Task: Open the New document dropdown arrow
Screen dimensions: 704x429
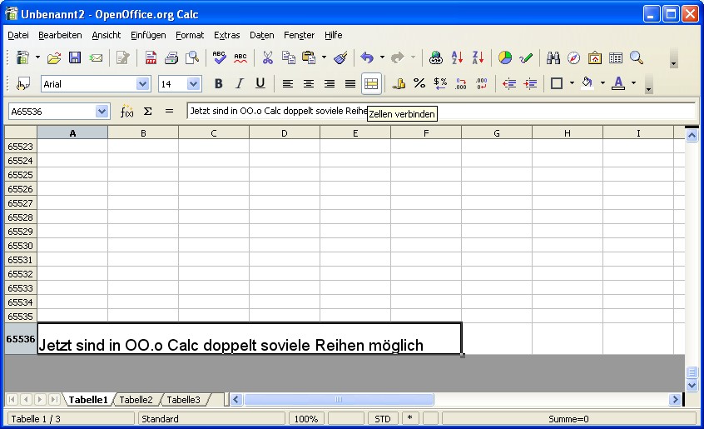Action: [x=37, y=58]
